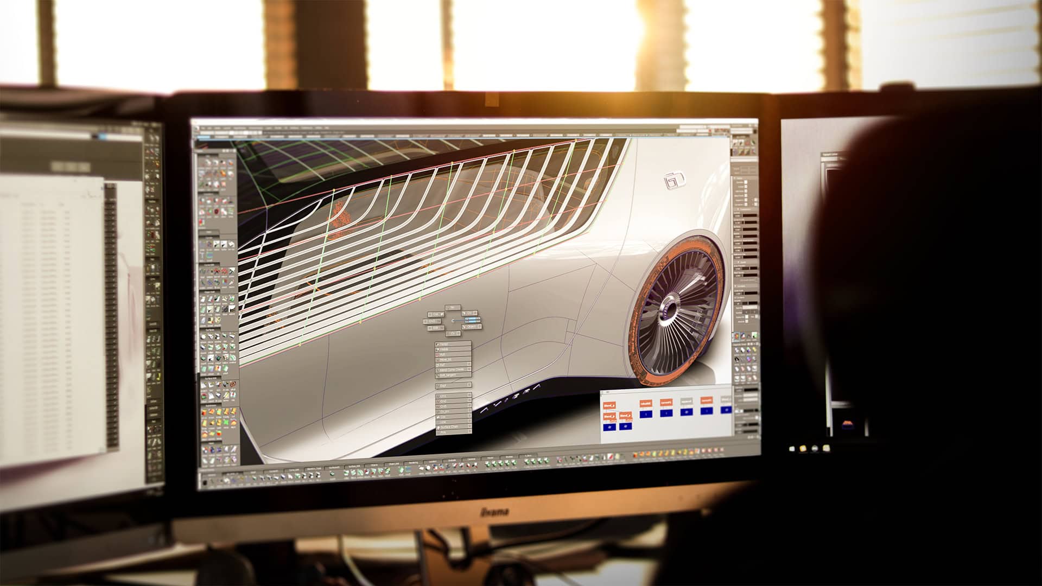The width and height of the screenshot is (1042, 586).
Task: Select Blend Curve Create in floating tool list
Action: 450,370
